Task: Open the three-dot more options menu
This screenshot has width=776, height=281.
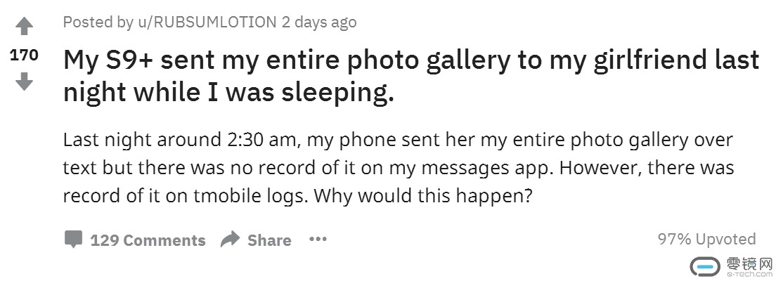Action: coord(318,240)
